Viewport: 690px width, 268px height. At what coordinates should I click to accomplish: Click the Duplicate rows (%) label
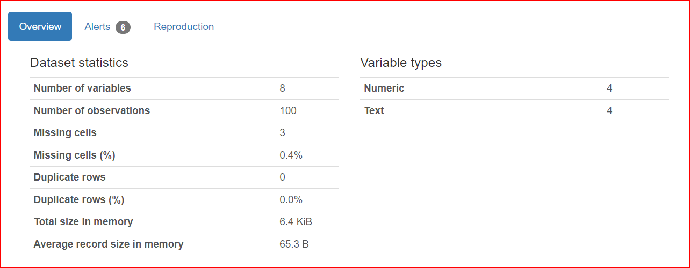coord(79,199)
